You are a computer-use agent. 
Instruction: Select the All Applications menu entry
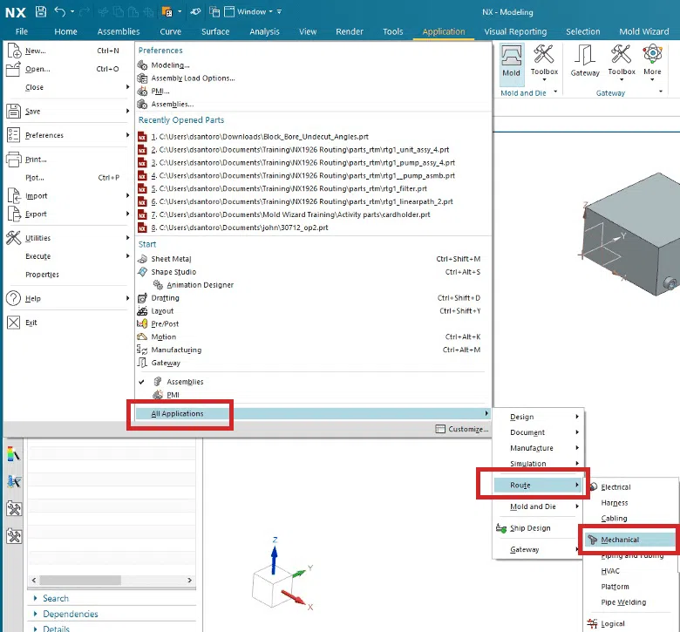(x=313, y=413)
